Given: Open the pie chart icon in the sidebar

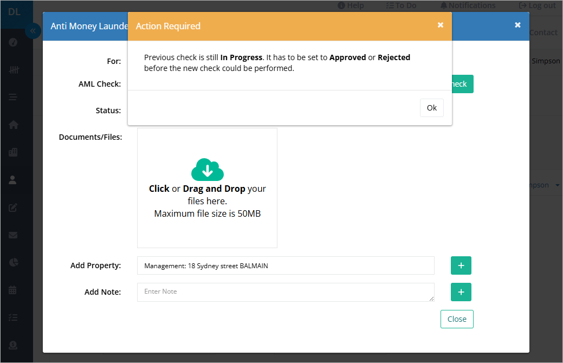Looking at the screenshot, I should [x=14, y=263].
